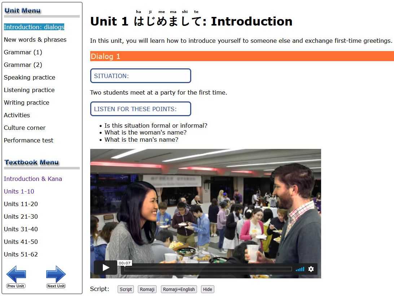This screenshot has height=296, width=394.
Task: Show Romaji+English script
Action: click(179, 289)
